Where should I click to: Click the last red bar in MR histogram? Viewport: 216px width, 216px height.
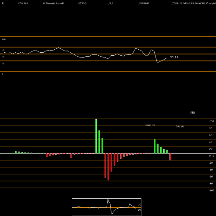[170, 157]
